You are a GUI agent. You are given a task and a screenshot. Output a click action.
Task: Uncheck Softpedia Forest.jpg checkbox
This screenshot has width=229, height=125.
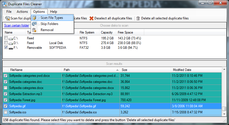coord(5,100)
